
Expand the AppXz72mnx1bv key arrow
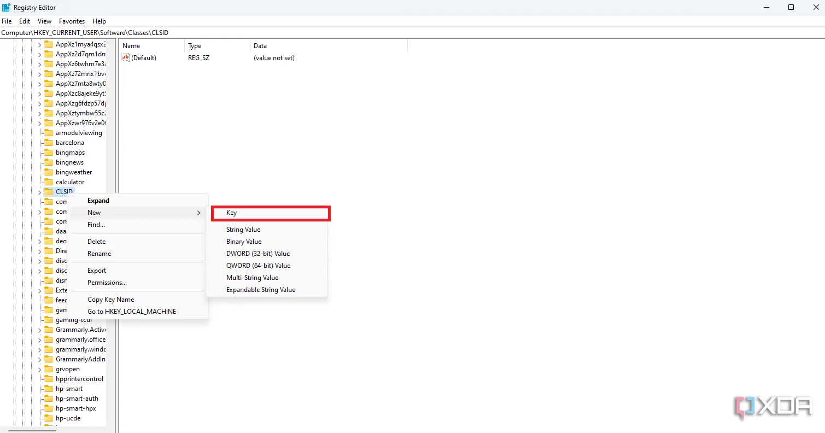click(39, 74)
